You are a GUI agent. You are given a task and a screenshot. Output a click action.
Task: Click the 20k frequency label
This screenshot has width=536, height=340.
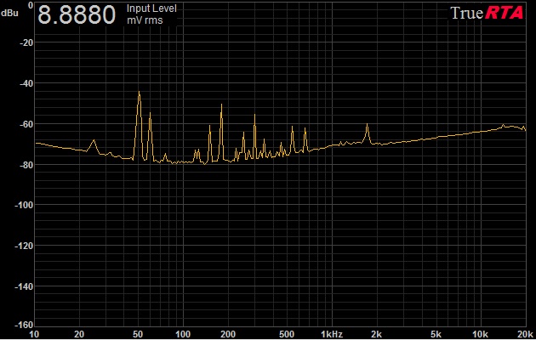(x=526, y=334)
